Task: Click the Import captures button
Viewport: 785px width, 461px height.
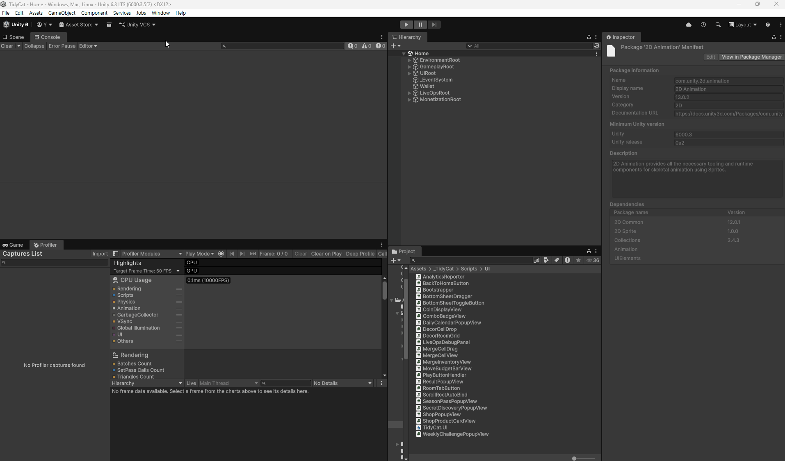Action: point(100,254)
